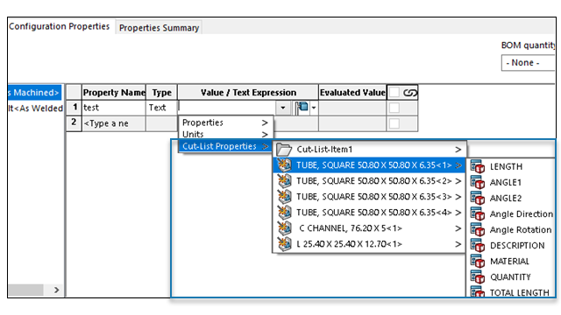Click the ANGLE1 property icon
The height and width of the screenshot is (315, 561).
478,182
